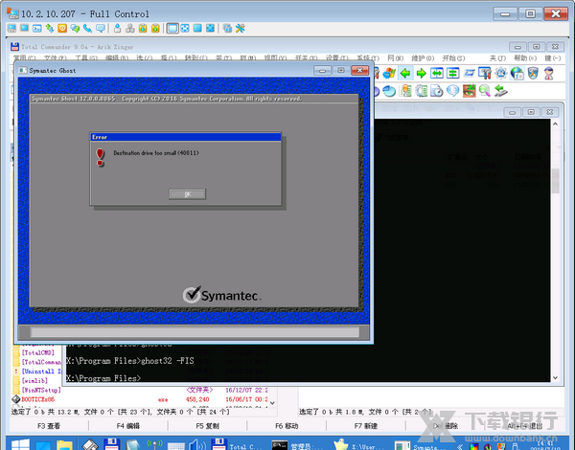Click the blue screen view icon
Image resolution: width=575 pixels, height=450 pixels.
point(25,28)
